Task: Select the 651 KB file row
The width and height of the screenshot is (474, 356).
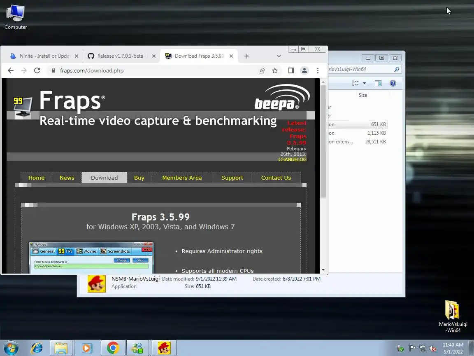Action: click(x=358, y=124)
